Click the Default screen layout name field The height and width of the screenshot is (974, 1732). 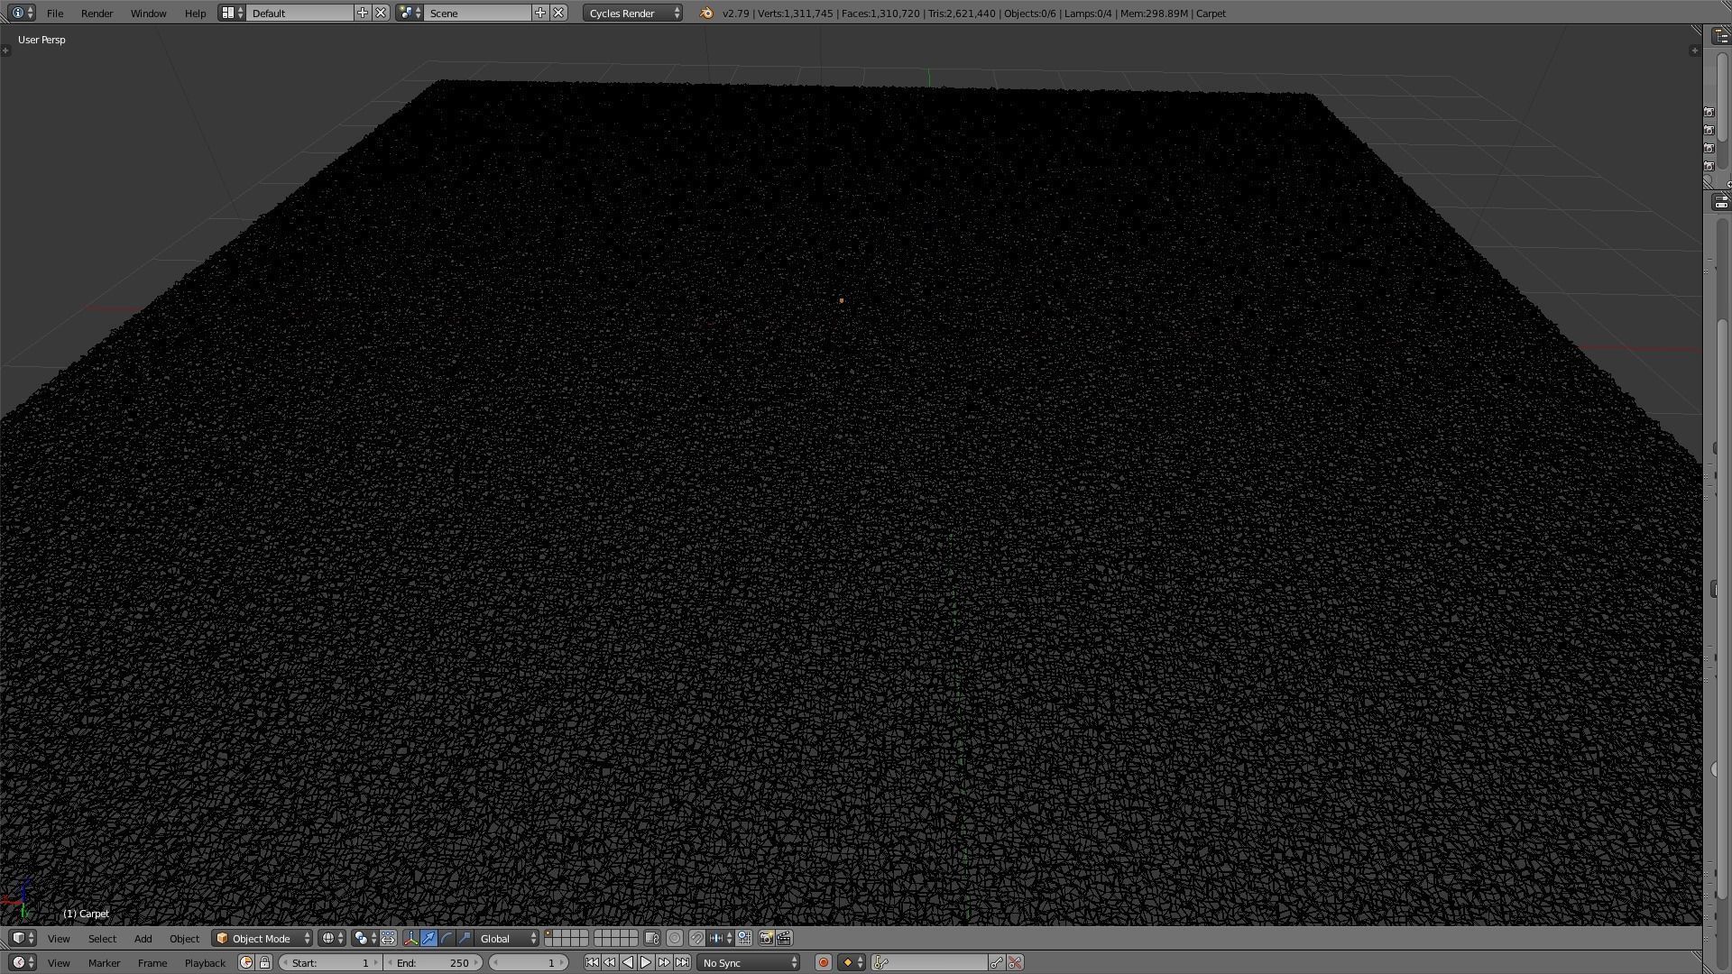pyautogui.click(x=300, y=14)
